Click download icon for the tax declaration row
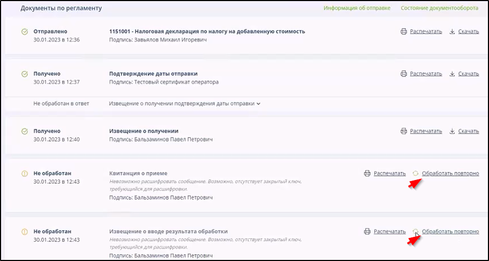 452,32
